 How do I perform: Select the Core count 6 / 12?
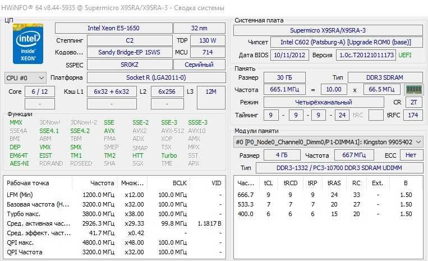[x=40, y=91]
